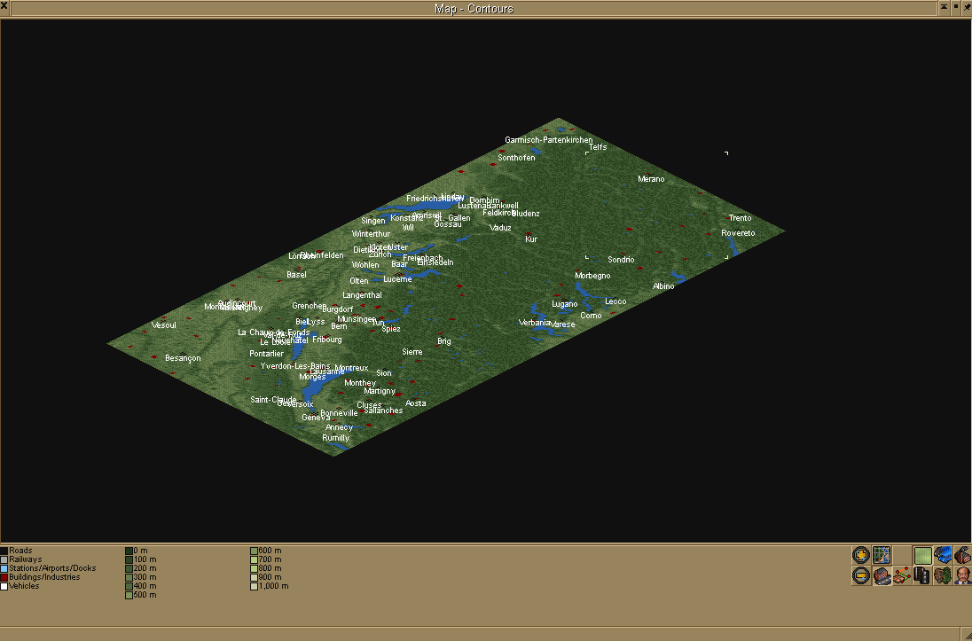Image resolution: width=972 pixels, height=641 pixels.
Task: Click the Map - Contours title bar
Action: [x=474, y=8]
